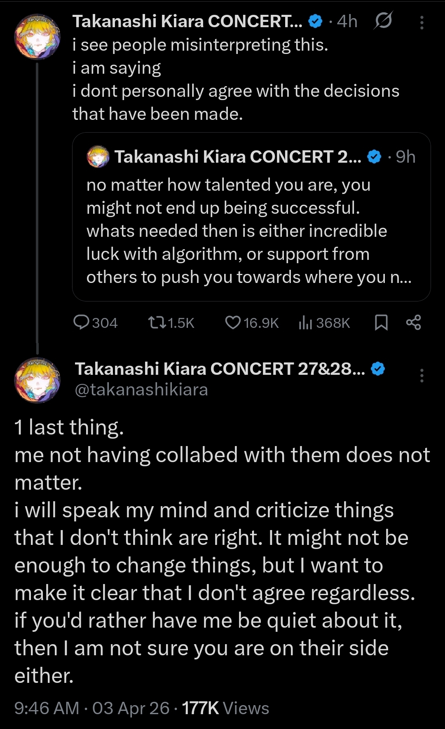This screenshot has height=729, width=445.
Task: Open the three-dot menu on the top tweet
Action: tap(422, 22)
